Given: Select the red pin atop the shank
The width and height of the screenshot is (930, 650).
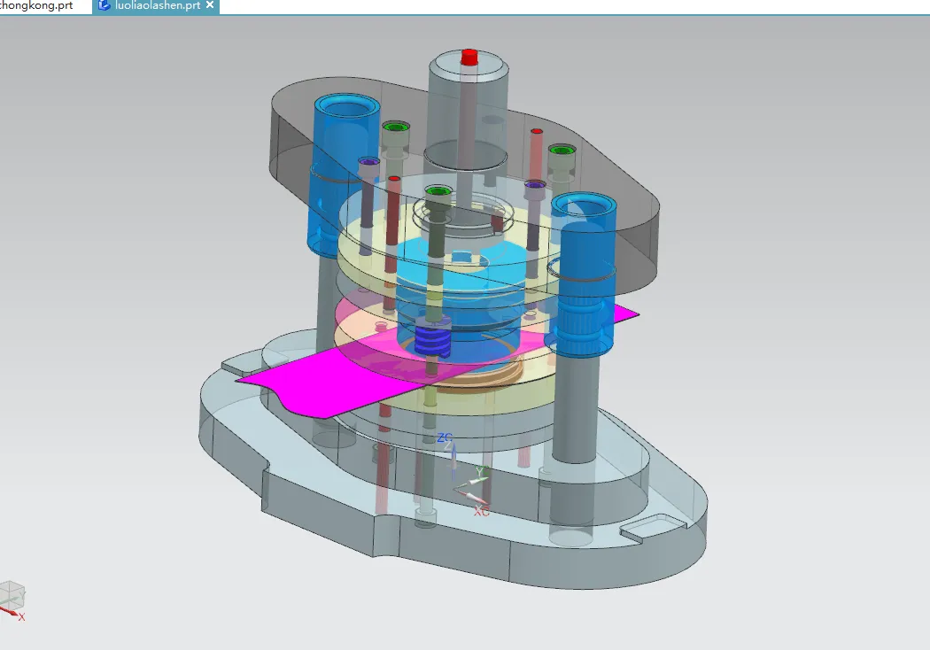Looking at the screenshot, I should click(x=469, y=58).
